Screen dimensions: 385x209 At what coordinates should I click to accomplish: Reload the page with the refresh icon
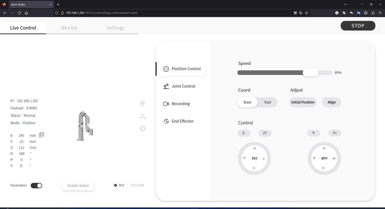pyautogui.click(x=19, y=13)
